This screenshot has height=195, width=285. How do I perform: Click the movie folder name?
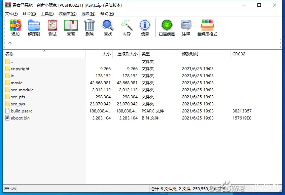pos(16,83)
